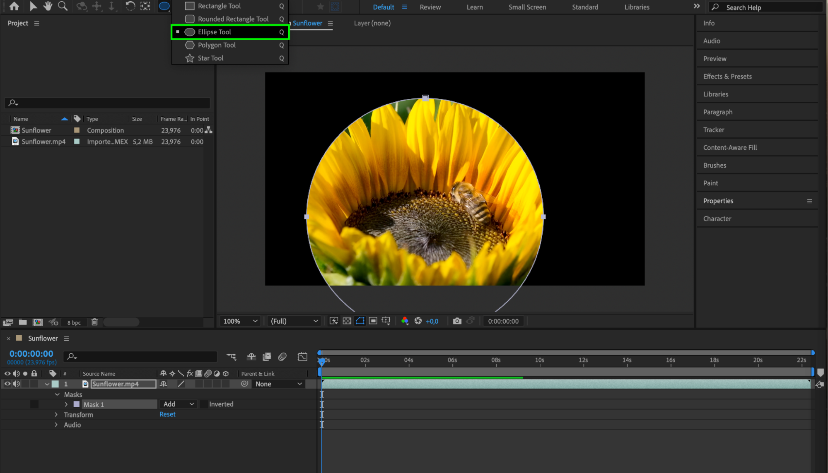Image resolution: width=828 pixels, height=473 pixels.
Task: Choose Star Tool from shape menu
Action: [210, 58]
